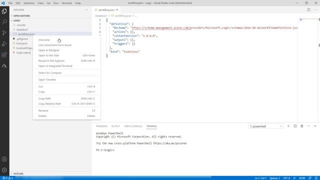Viewport: 320px width, 180px height.
Task: Open Explorer's more actions ellipsis
Action: pos(86,10)
